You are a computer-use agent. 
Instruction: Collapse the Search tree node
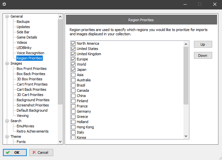pyautogui.click(x=7, y=121)
